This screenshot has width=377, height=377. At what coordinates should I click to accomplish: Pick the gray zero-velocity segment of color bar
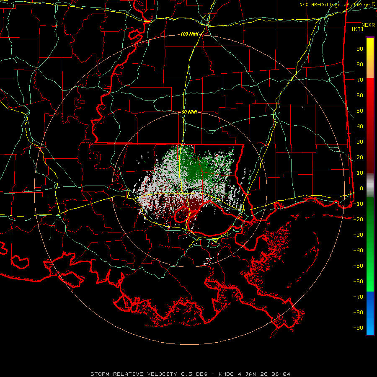[x=370, y=186]
